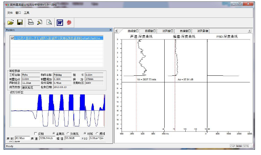Click the 工程名称 input field
261x155 pixels.
point(31,75)
